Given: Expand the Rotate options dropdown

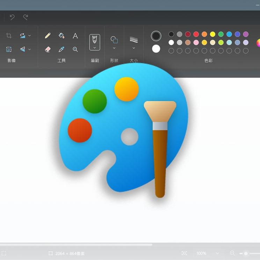Looking at the screenshot, I should tap(29, 36).
